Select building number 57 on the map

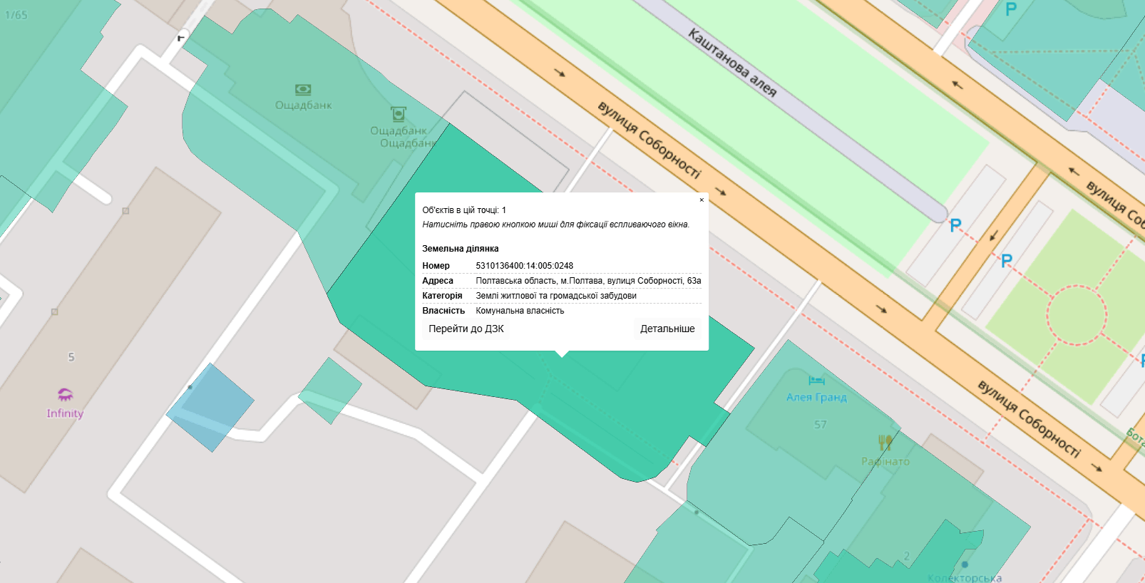click(821, 425)
